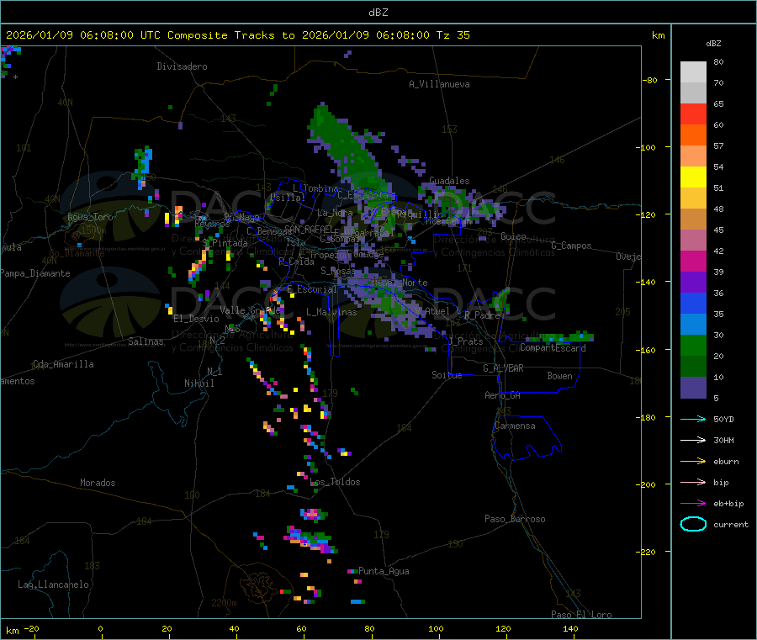
Task: Click the 'Composite Tracks to' header text
Action: point(230,35)
